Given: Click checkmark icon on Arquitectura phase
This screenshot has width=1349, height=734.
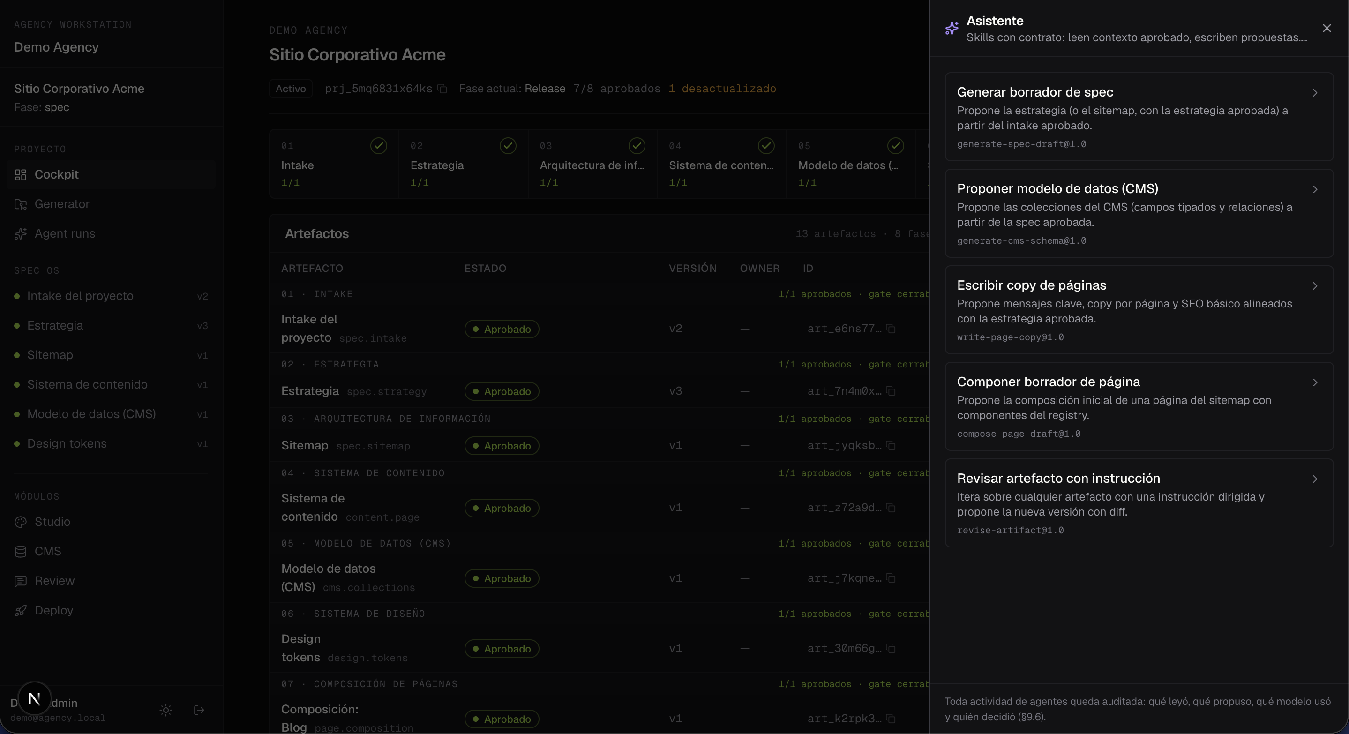Looking at the screenshot, I should coord(637,146).
